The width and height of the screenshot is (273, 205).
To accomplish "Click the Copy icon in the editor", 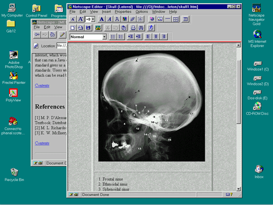I will click(115, 28).
